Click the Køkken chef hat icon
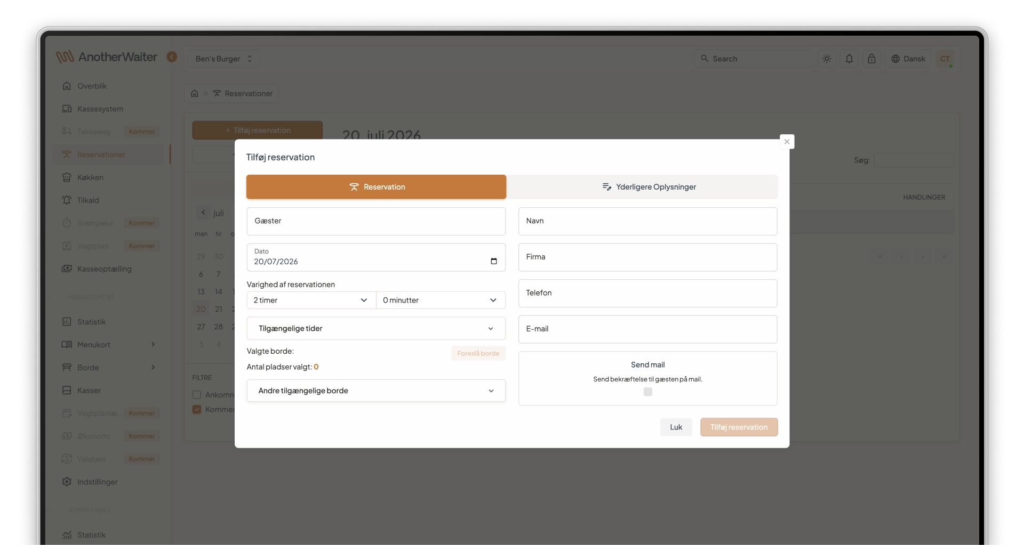 coord(67,177)
